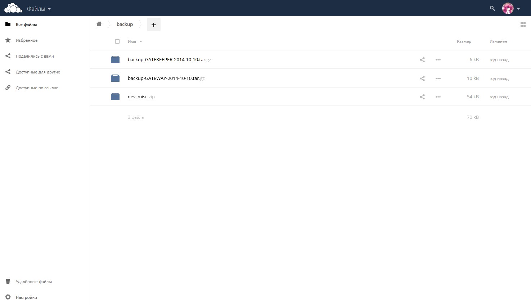Open backup-GATEWAY-2014-10-10.tar.gz file
This screenshot has height=305, width=531.
pos(166,78)
